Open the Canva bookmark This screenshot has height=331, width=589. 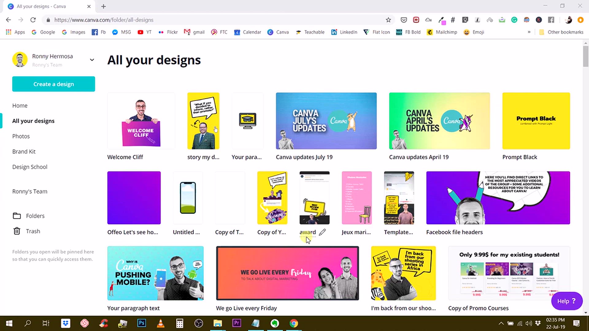coord(278,32)
